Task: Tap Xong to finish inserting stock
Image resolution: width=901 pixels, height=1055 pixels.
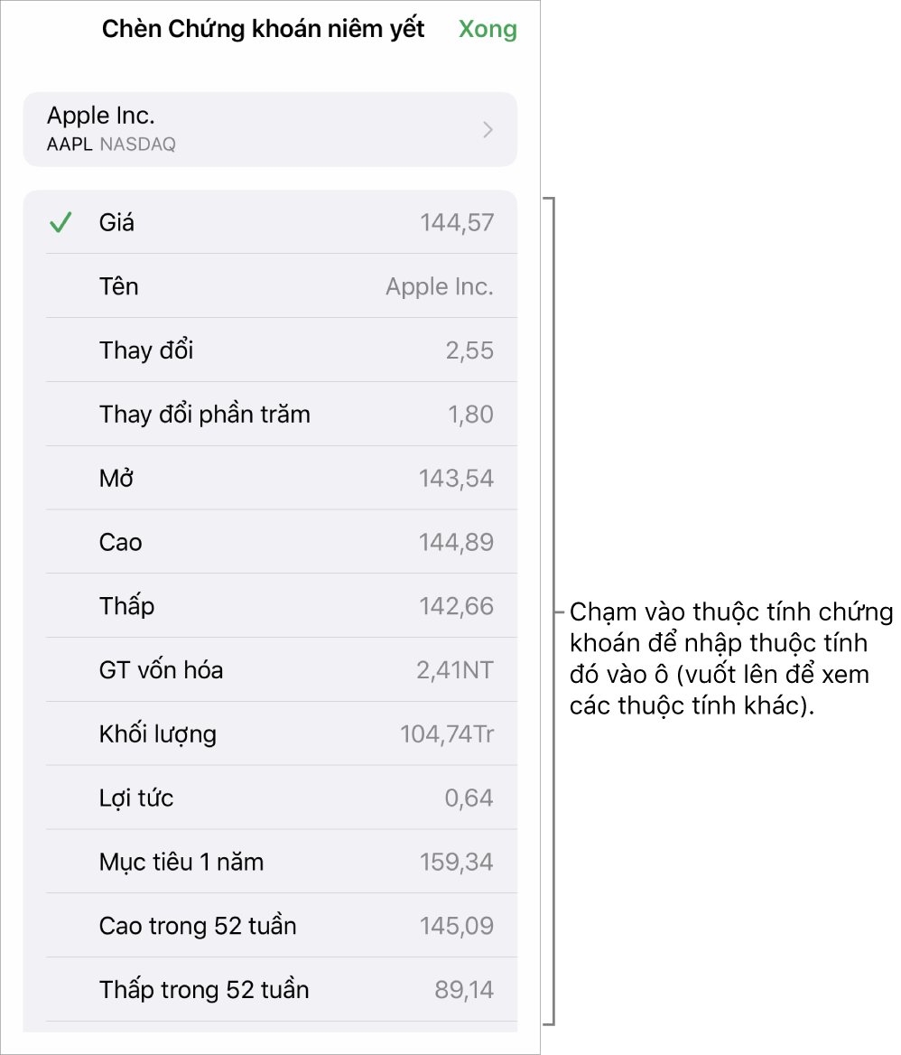Action: click(x=488, y=29)
